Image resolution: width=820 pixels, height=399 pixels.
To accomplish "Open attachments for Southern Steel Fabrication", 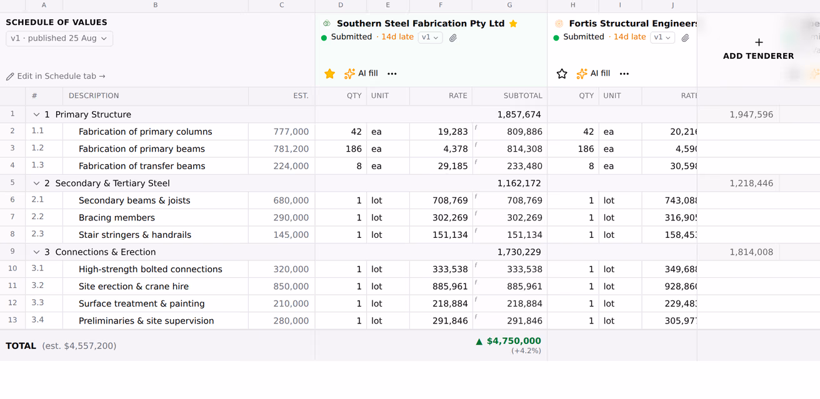I will (453, 37).
